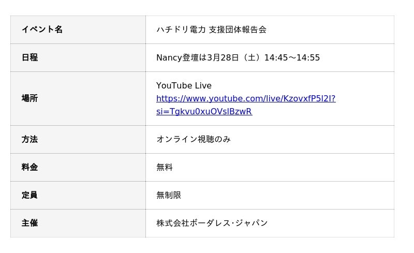The width and height of the screenshot is (414, 253).
Task: Select the オンライン視聴のみ text
Action: 194,139
